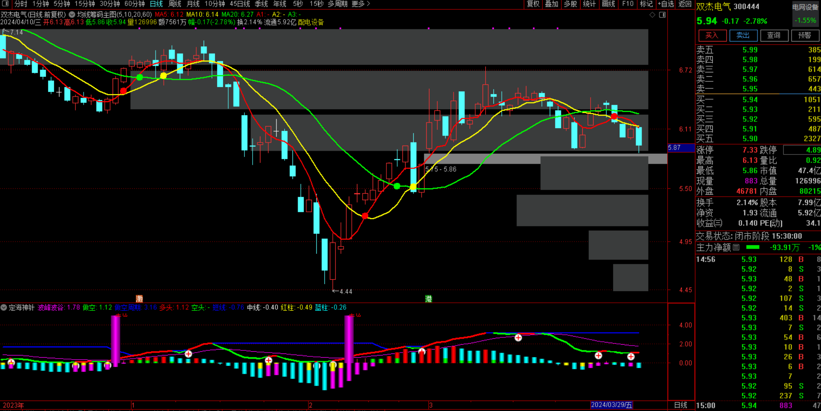
Task: Click the 复权 toolbar button
Action: (x=533, y=4)
